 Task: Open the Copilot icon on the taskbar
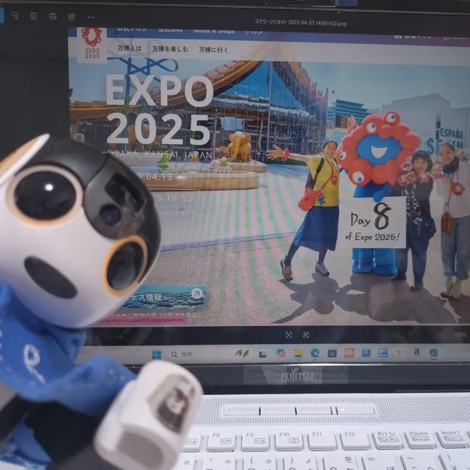[x=281, y=353]
